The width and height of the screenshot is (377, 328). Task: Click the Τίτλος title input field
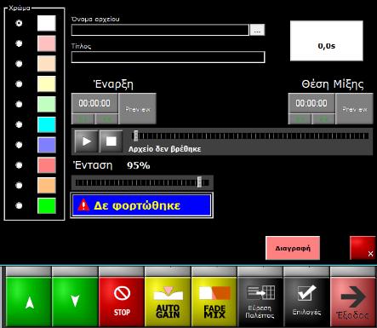[168, 57]
